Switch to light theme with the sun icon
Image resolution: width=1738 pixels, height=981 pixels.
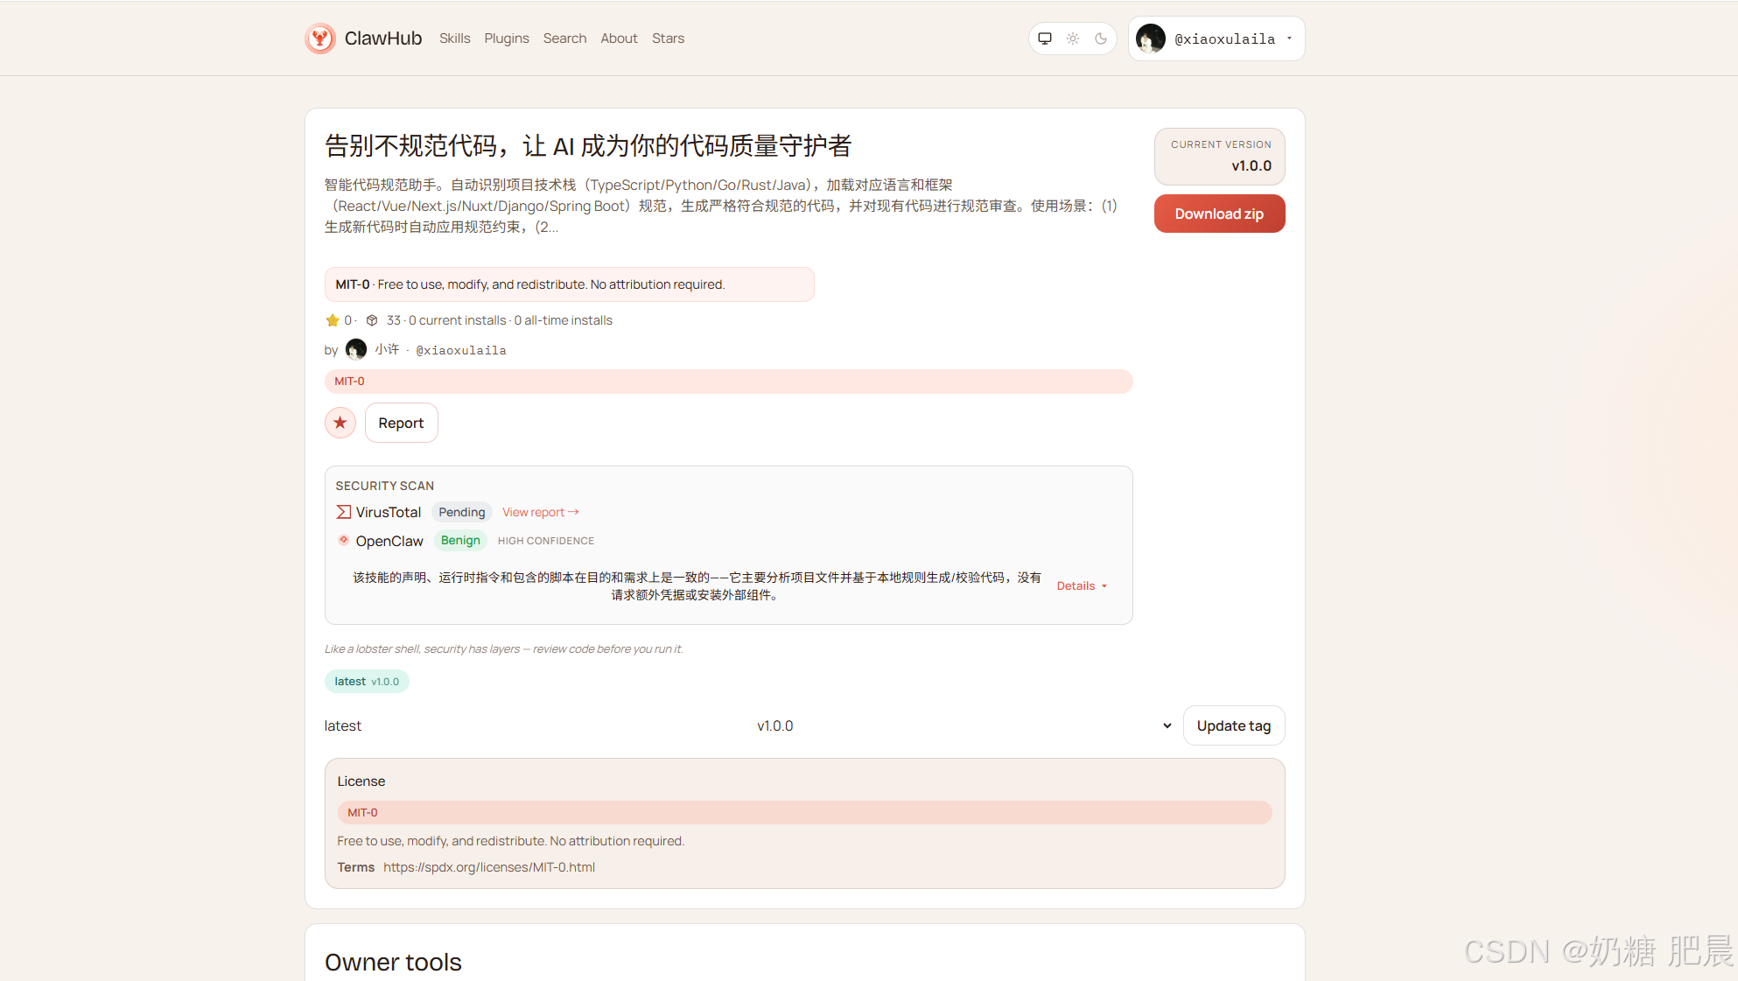[x=1073, y=39]
